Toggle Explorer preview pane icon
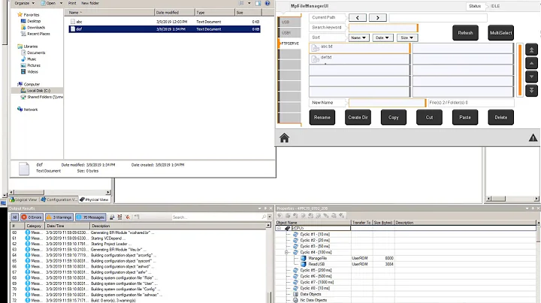 [x=258, y=3]
